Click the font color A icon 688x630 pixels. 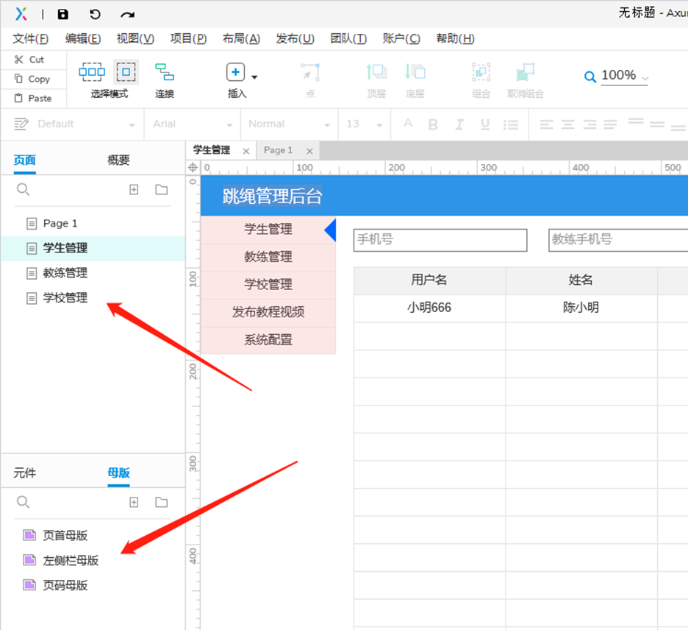(x=408, y=123)
